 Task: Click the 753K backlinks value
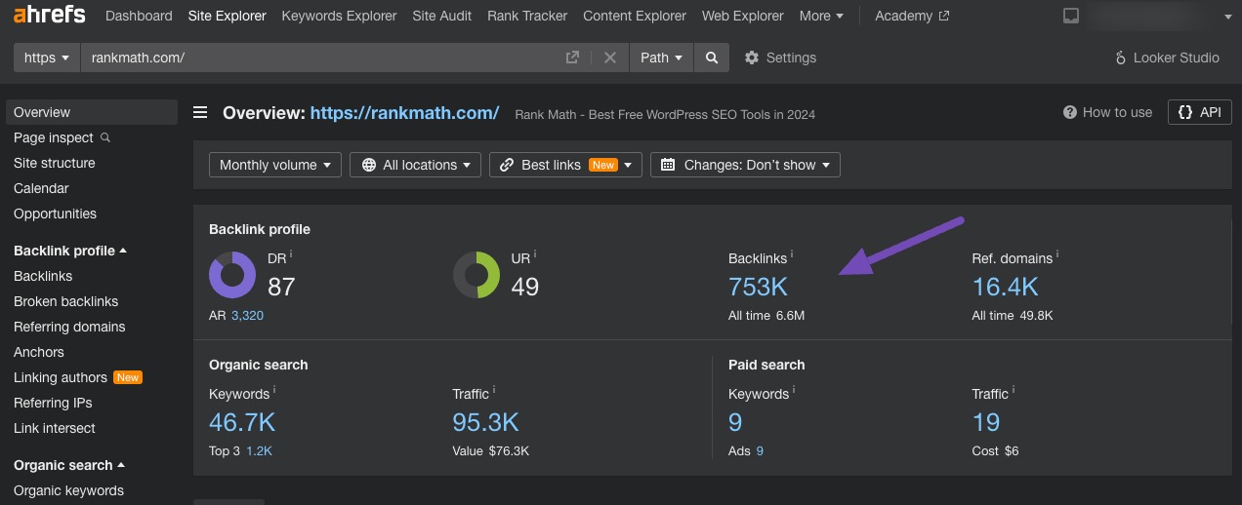coord(758,287)
